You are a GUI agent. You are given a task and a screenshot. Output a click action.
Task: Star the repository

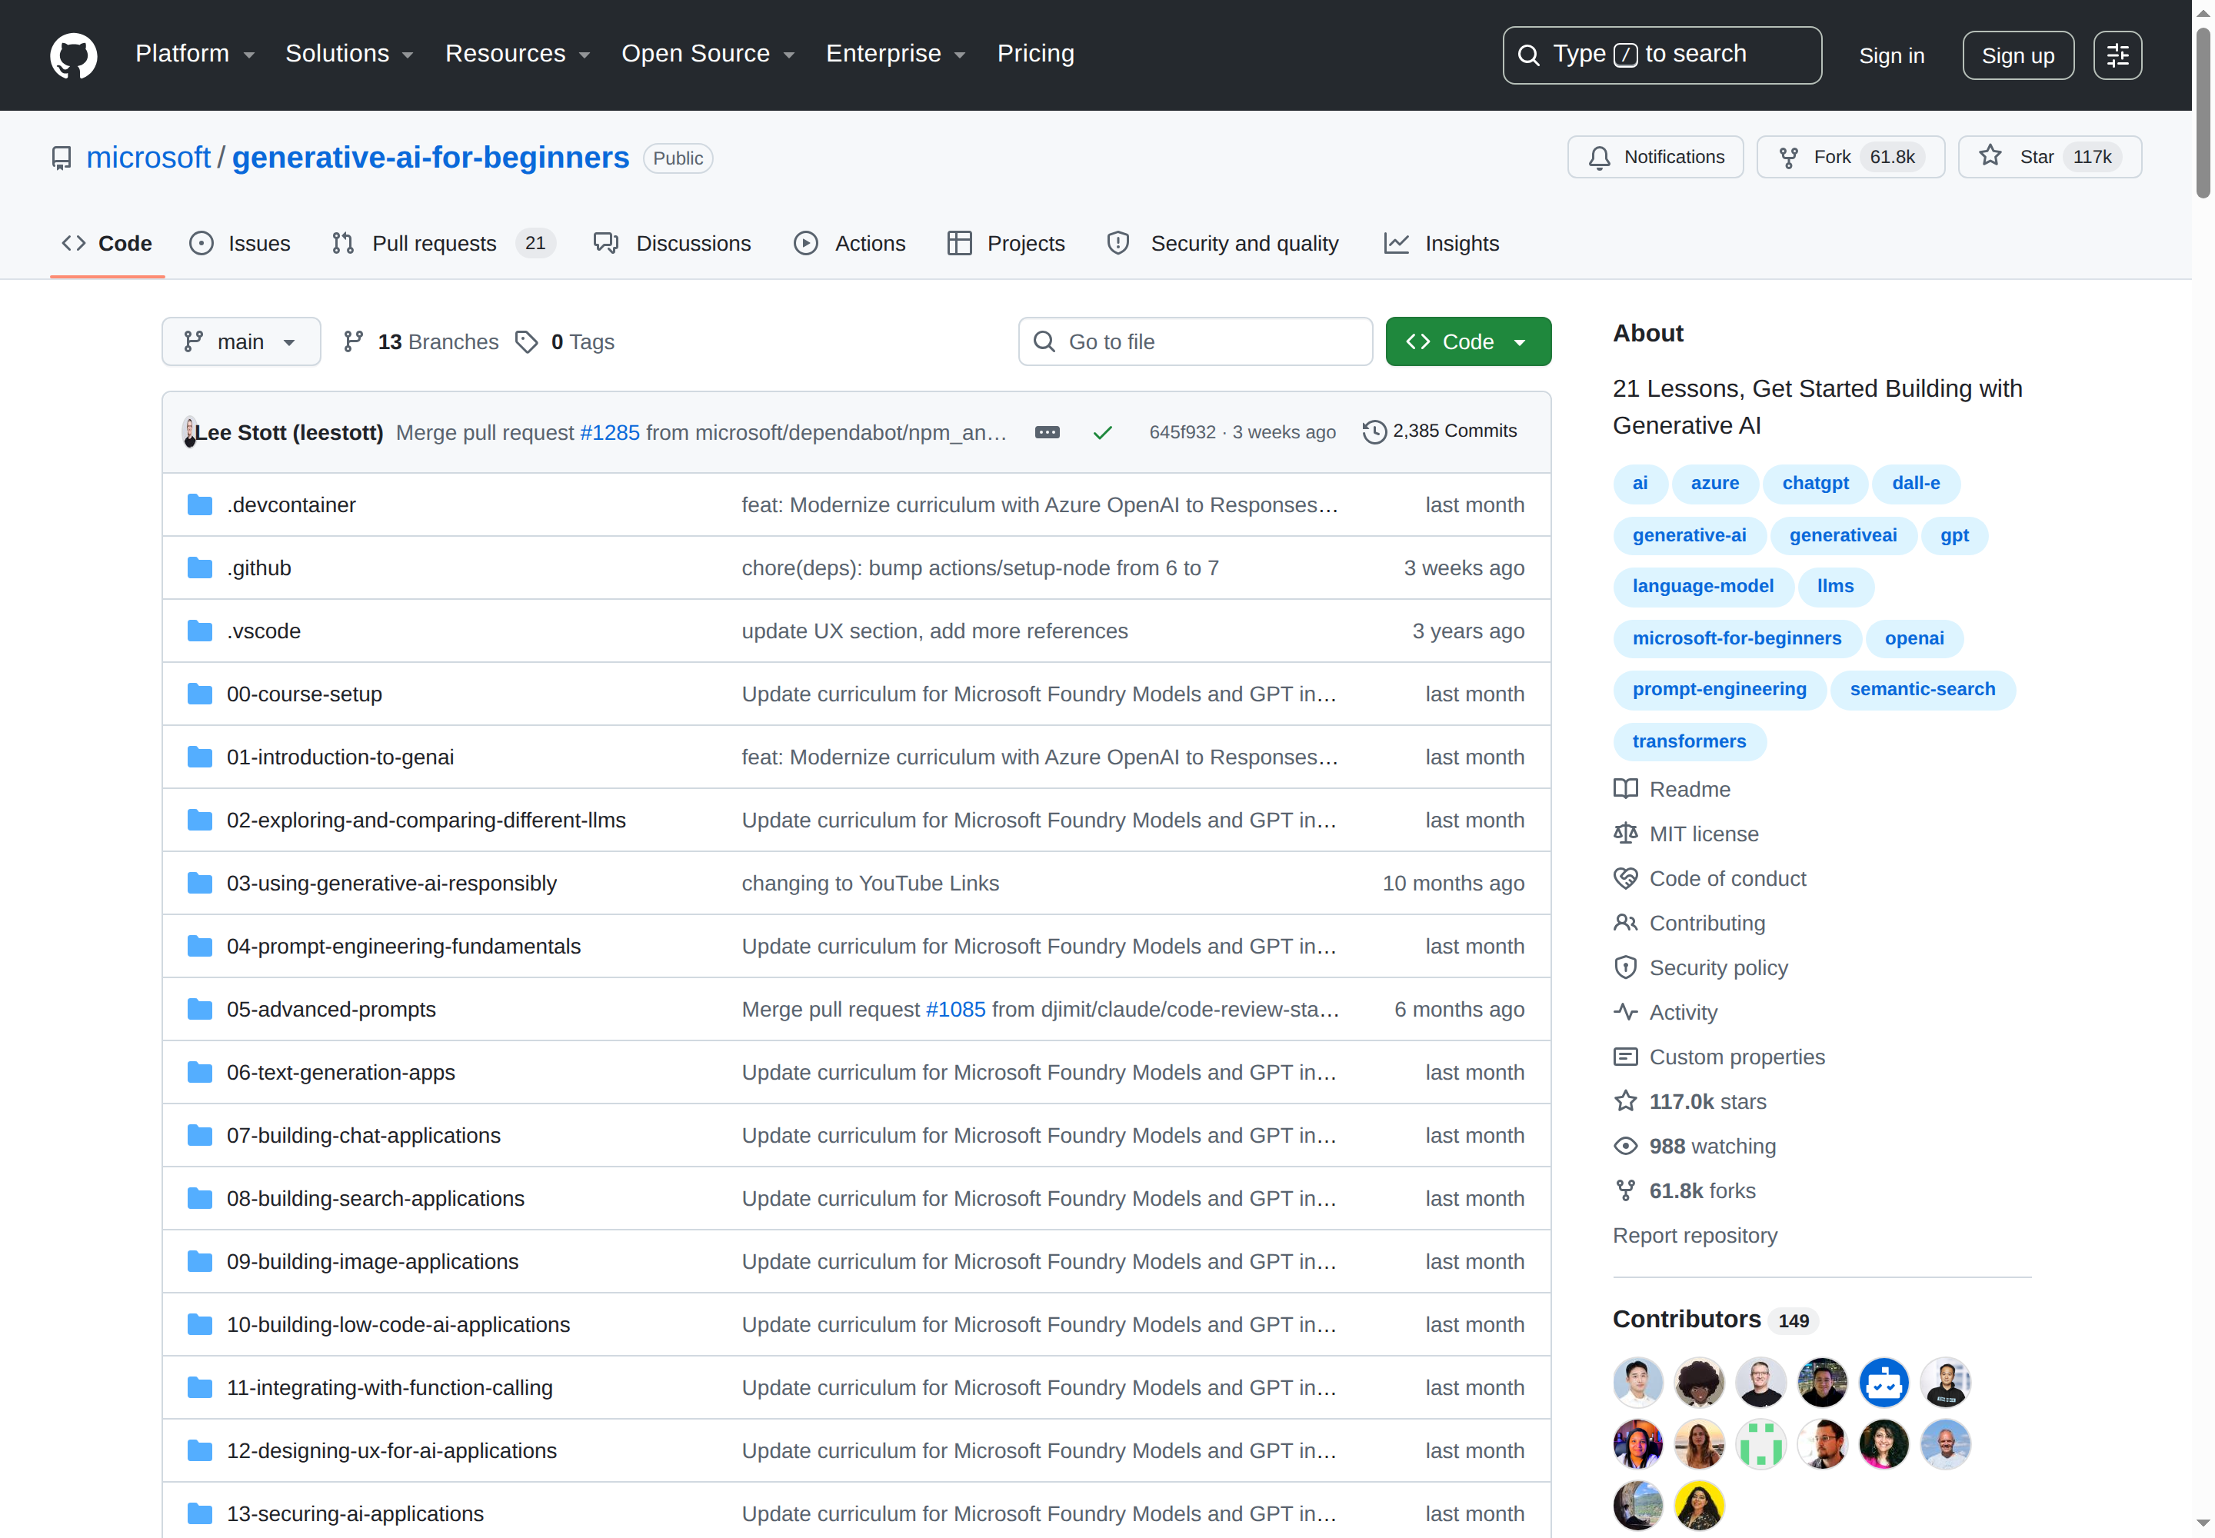coord(2049,157)
